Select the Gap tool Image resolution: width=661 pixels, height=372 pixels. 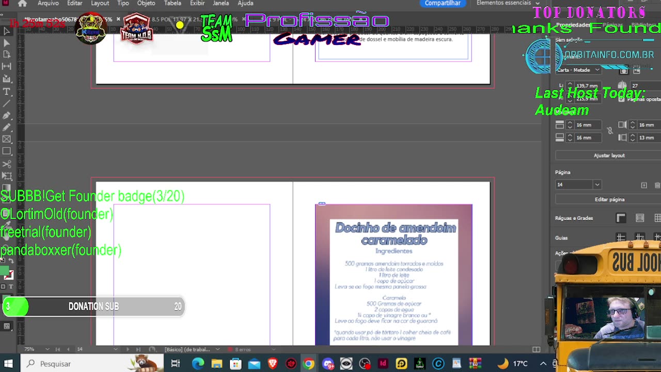(x=7, y=66)
